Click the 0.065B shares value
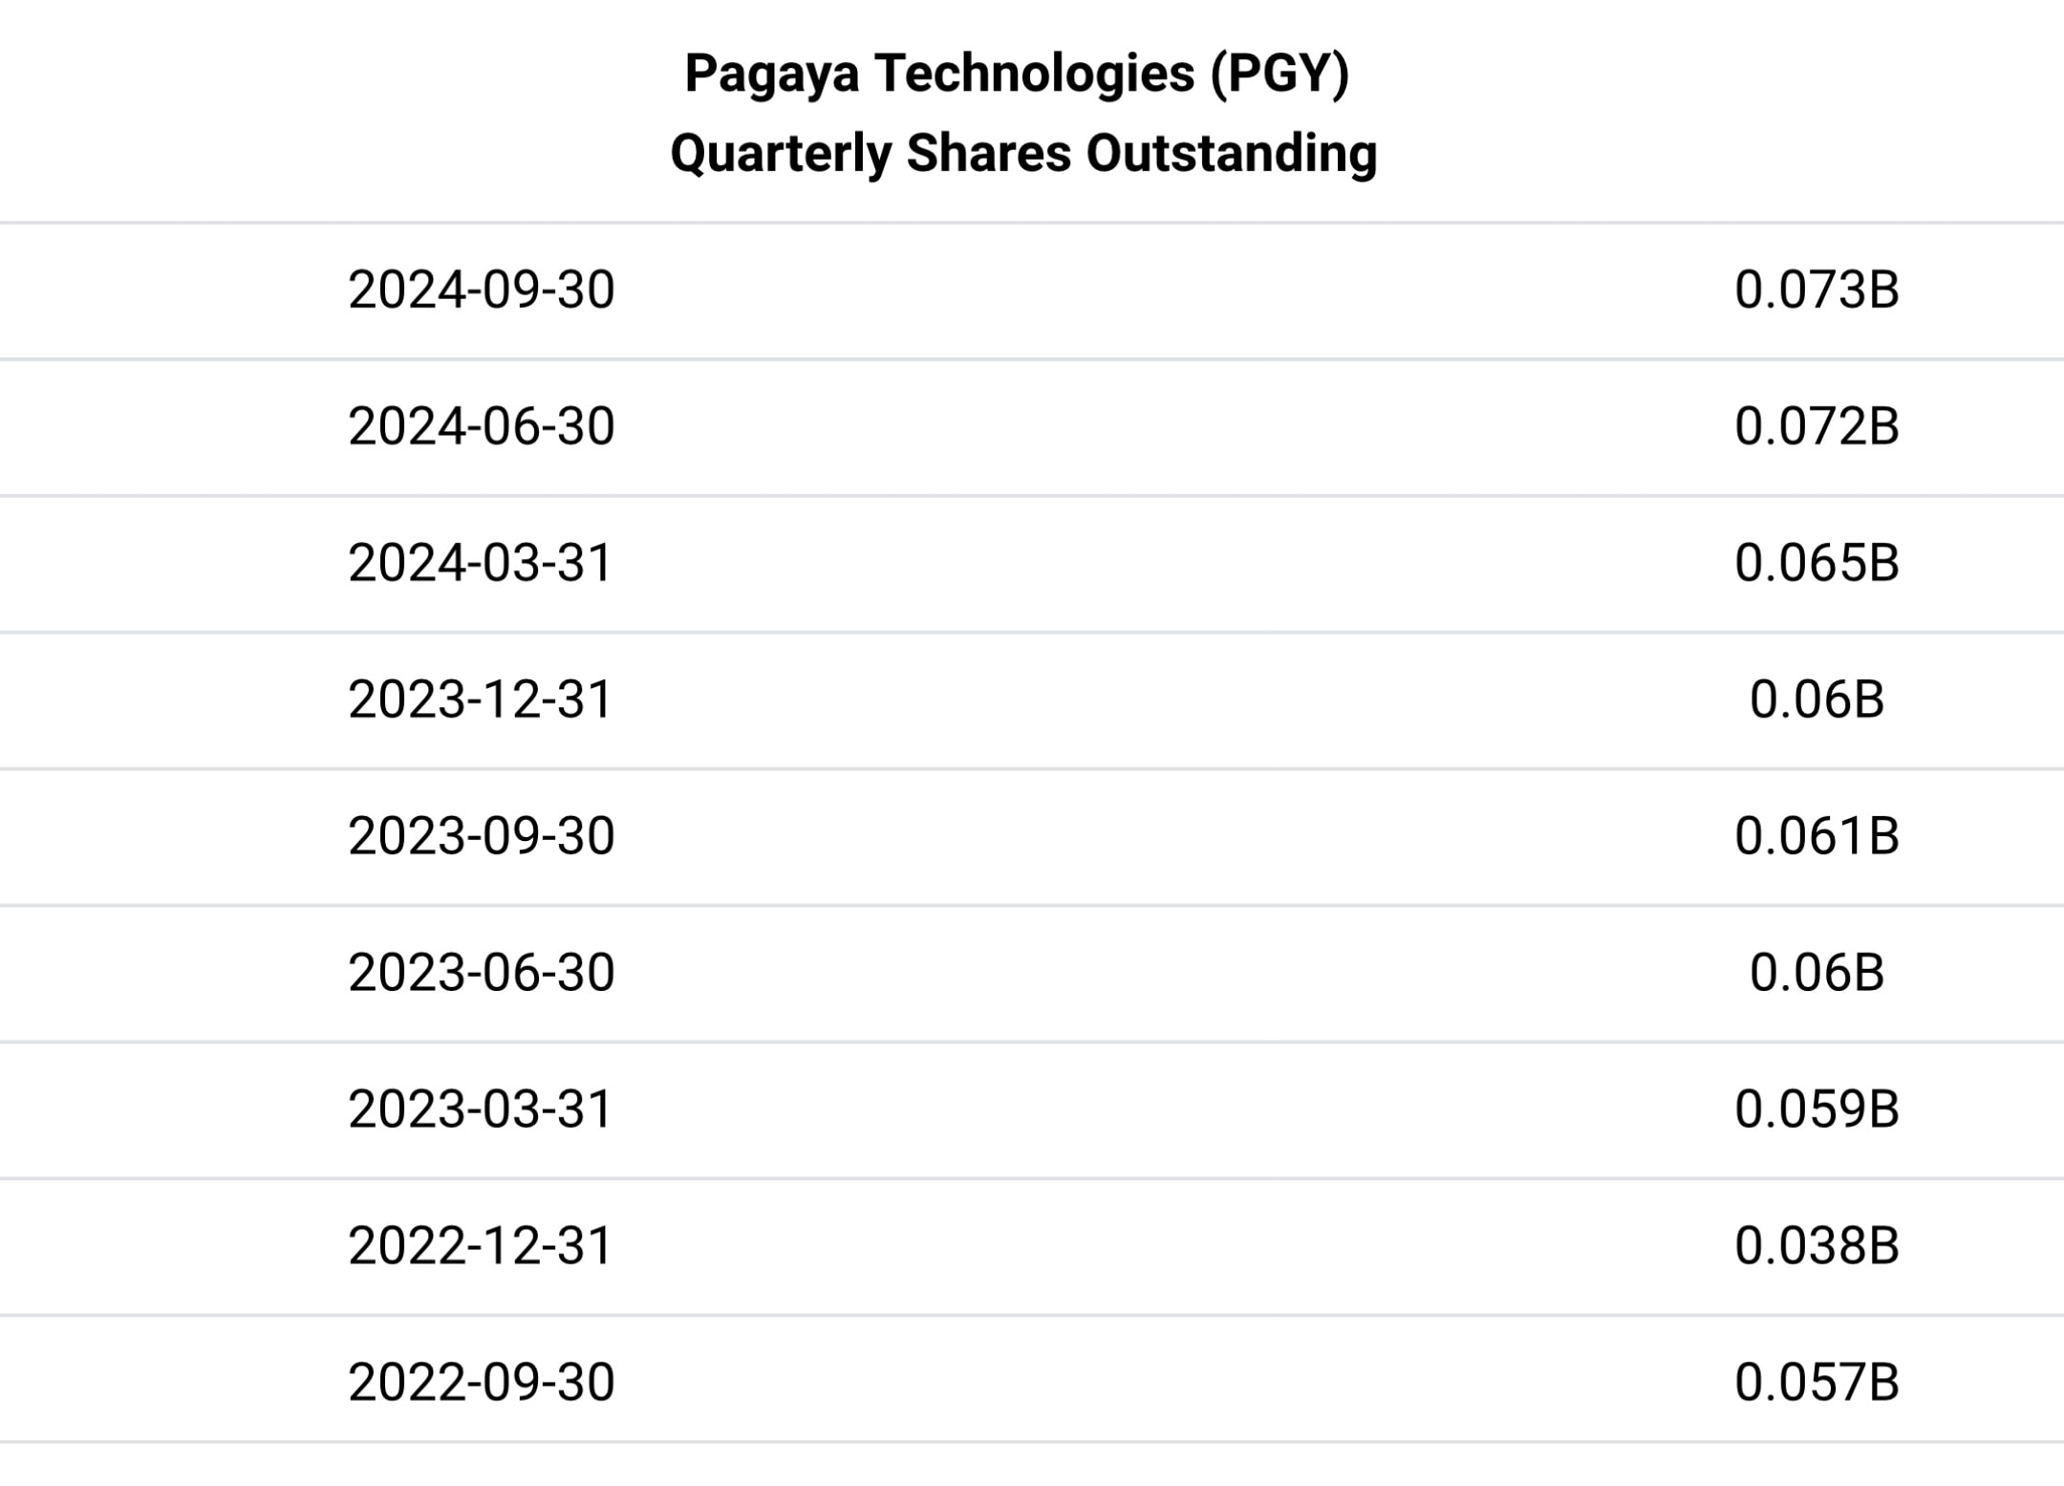 point(1817,563)
